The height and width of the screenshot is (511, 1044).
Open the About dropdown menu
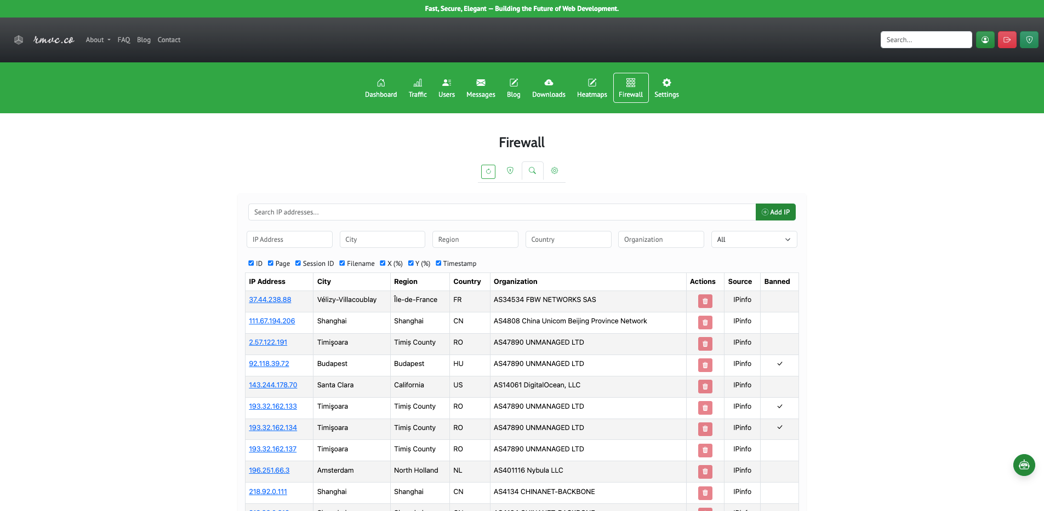pos(98,40)
